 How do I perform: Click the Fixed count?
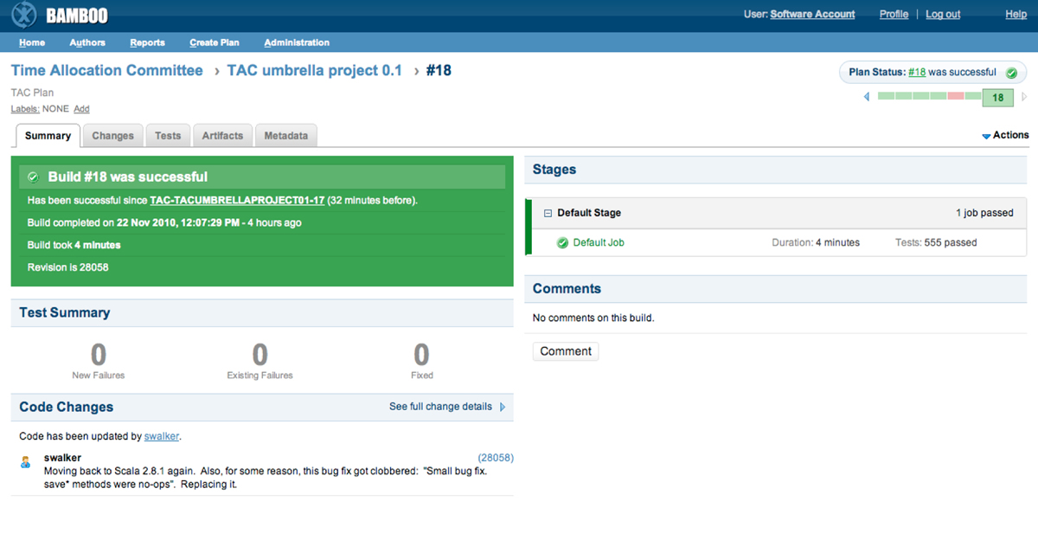(x=421, y=355)
